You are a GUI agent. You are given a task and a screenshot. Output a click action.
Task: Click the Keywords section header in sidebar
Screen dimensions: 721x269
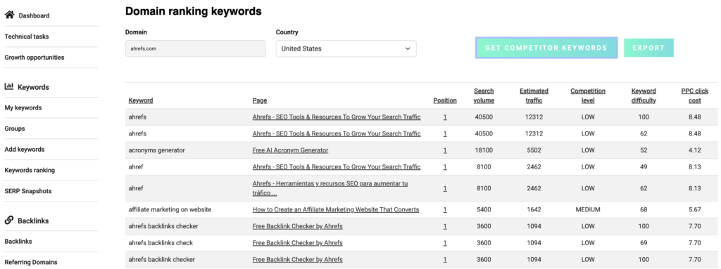[33, 87]
